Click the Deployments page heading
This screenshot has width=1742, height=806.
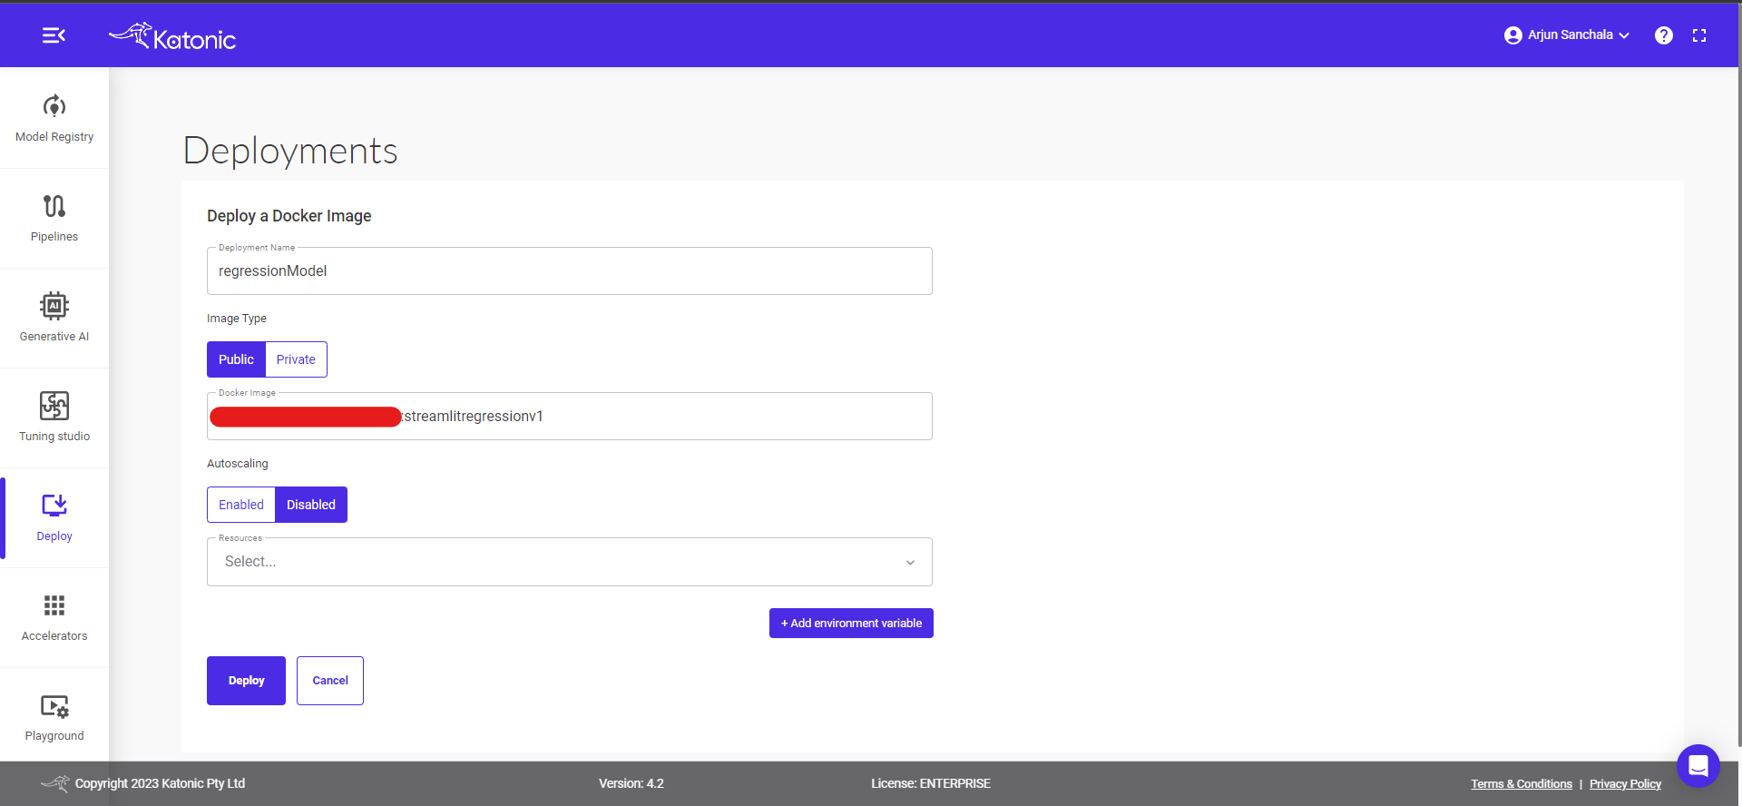[290, 151]
